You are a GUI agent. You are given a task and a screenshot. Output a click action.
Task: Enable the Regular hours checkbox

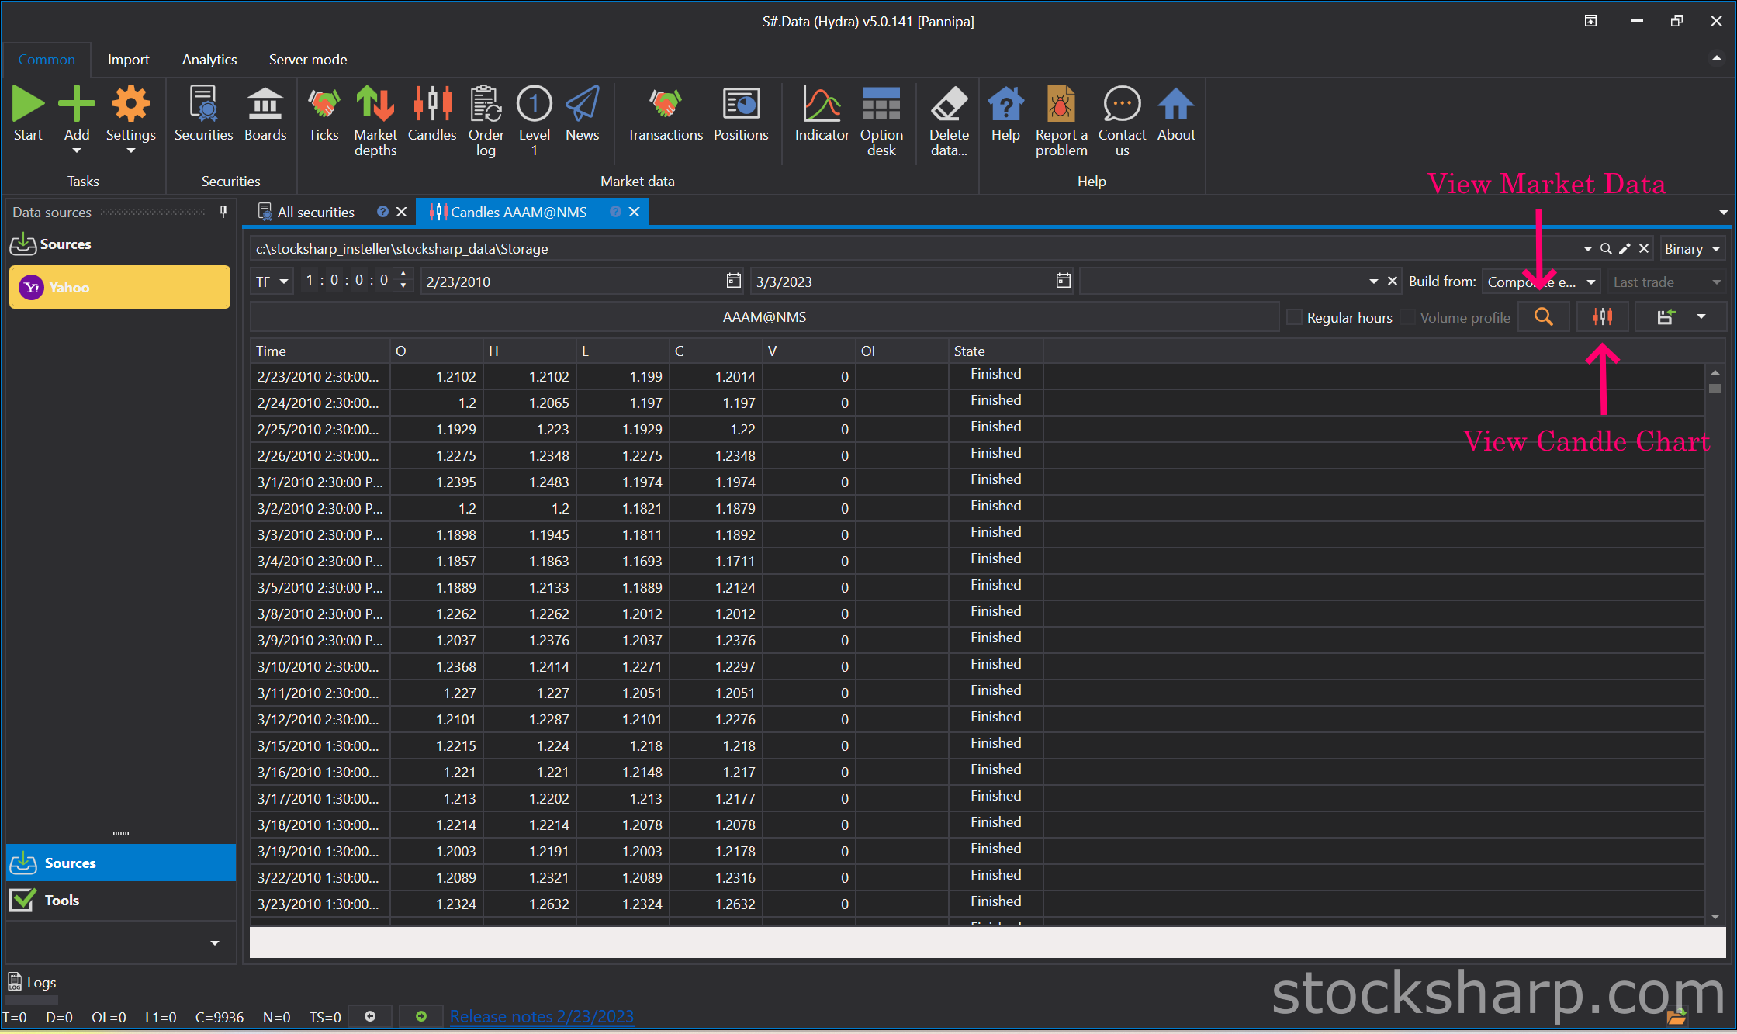[1294, 317]
